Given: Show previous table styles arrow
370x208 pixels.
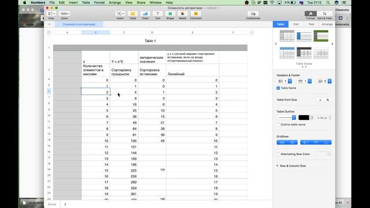Looking at the screenshot, I should click(276, 44).
